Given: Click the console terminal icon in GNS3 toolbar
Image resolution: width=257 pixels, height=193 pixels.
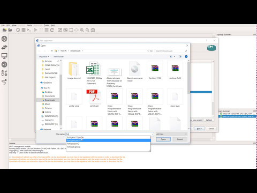Looking at the screenshot, I should click(x=29, y=30).
